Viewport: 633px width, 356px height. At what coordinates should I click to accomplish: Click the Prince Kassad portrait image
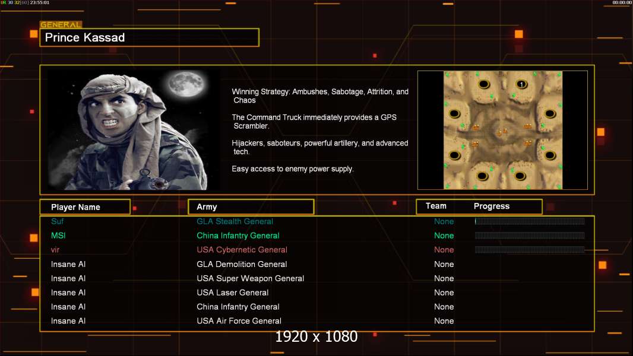[134, 129]
